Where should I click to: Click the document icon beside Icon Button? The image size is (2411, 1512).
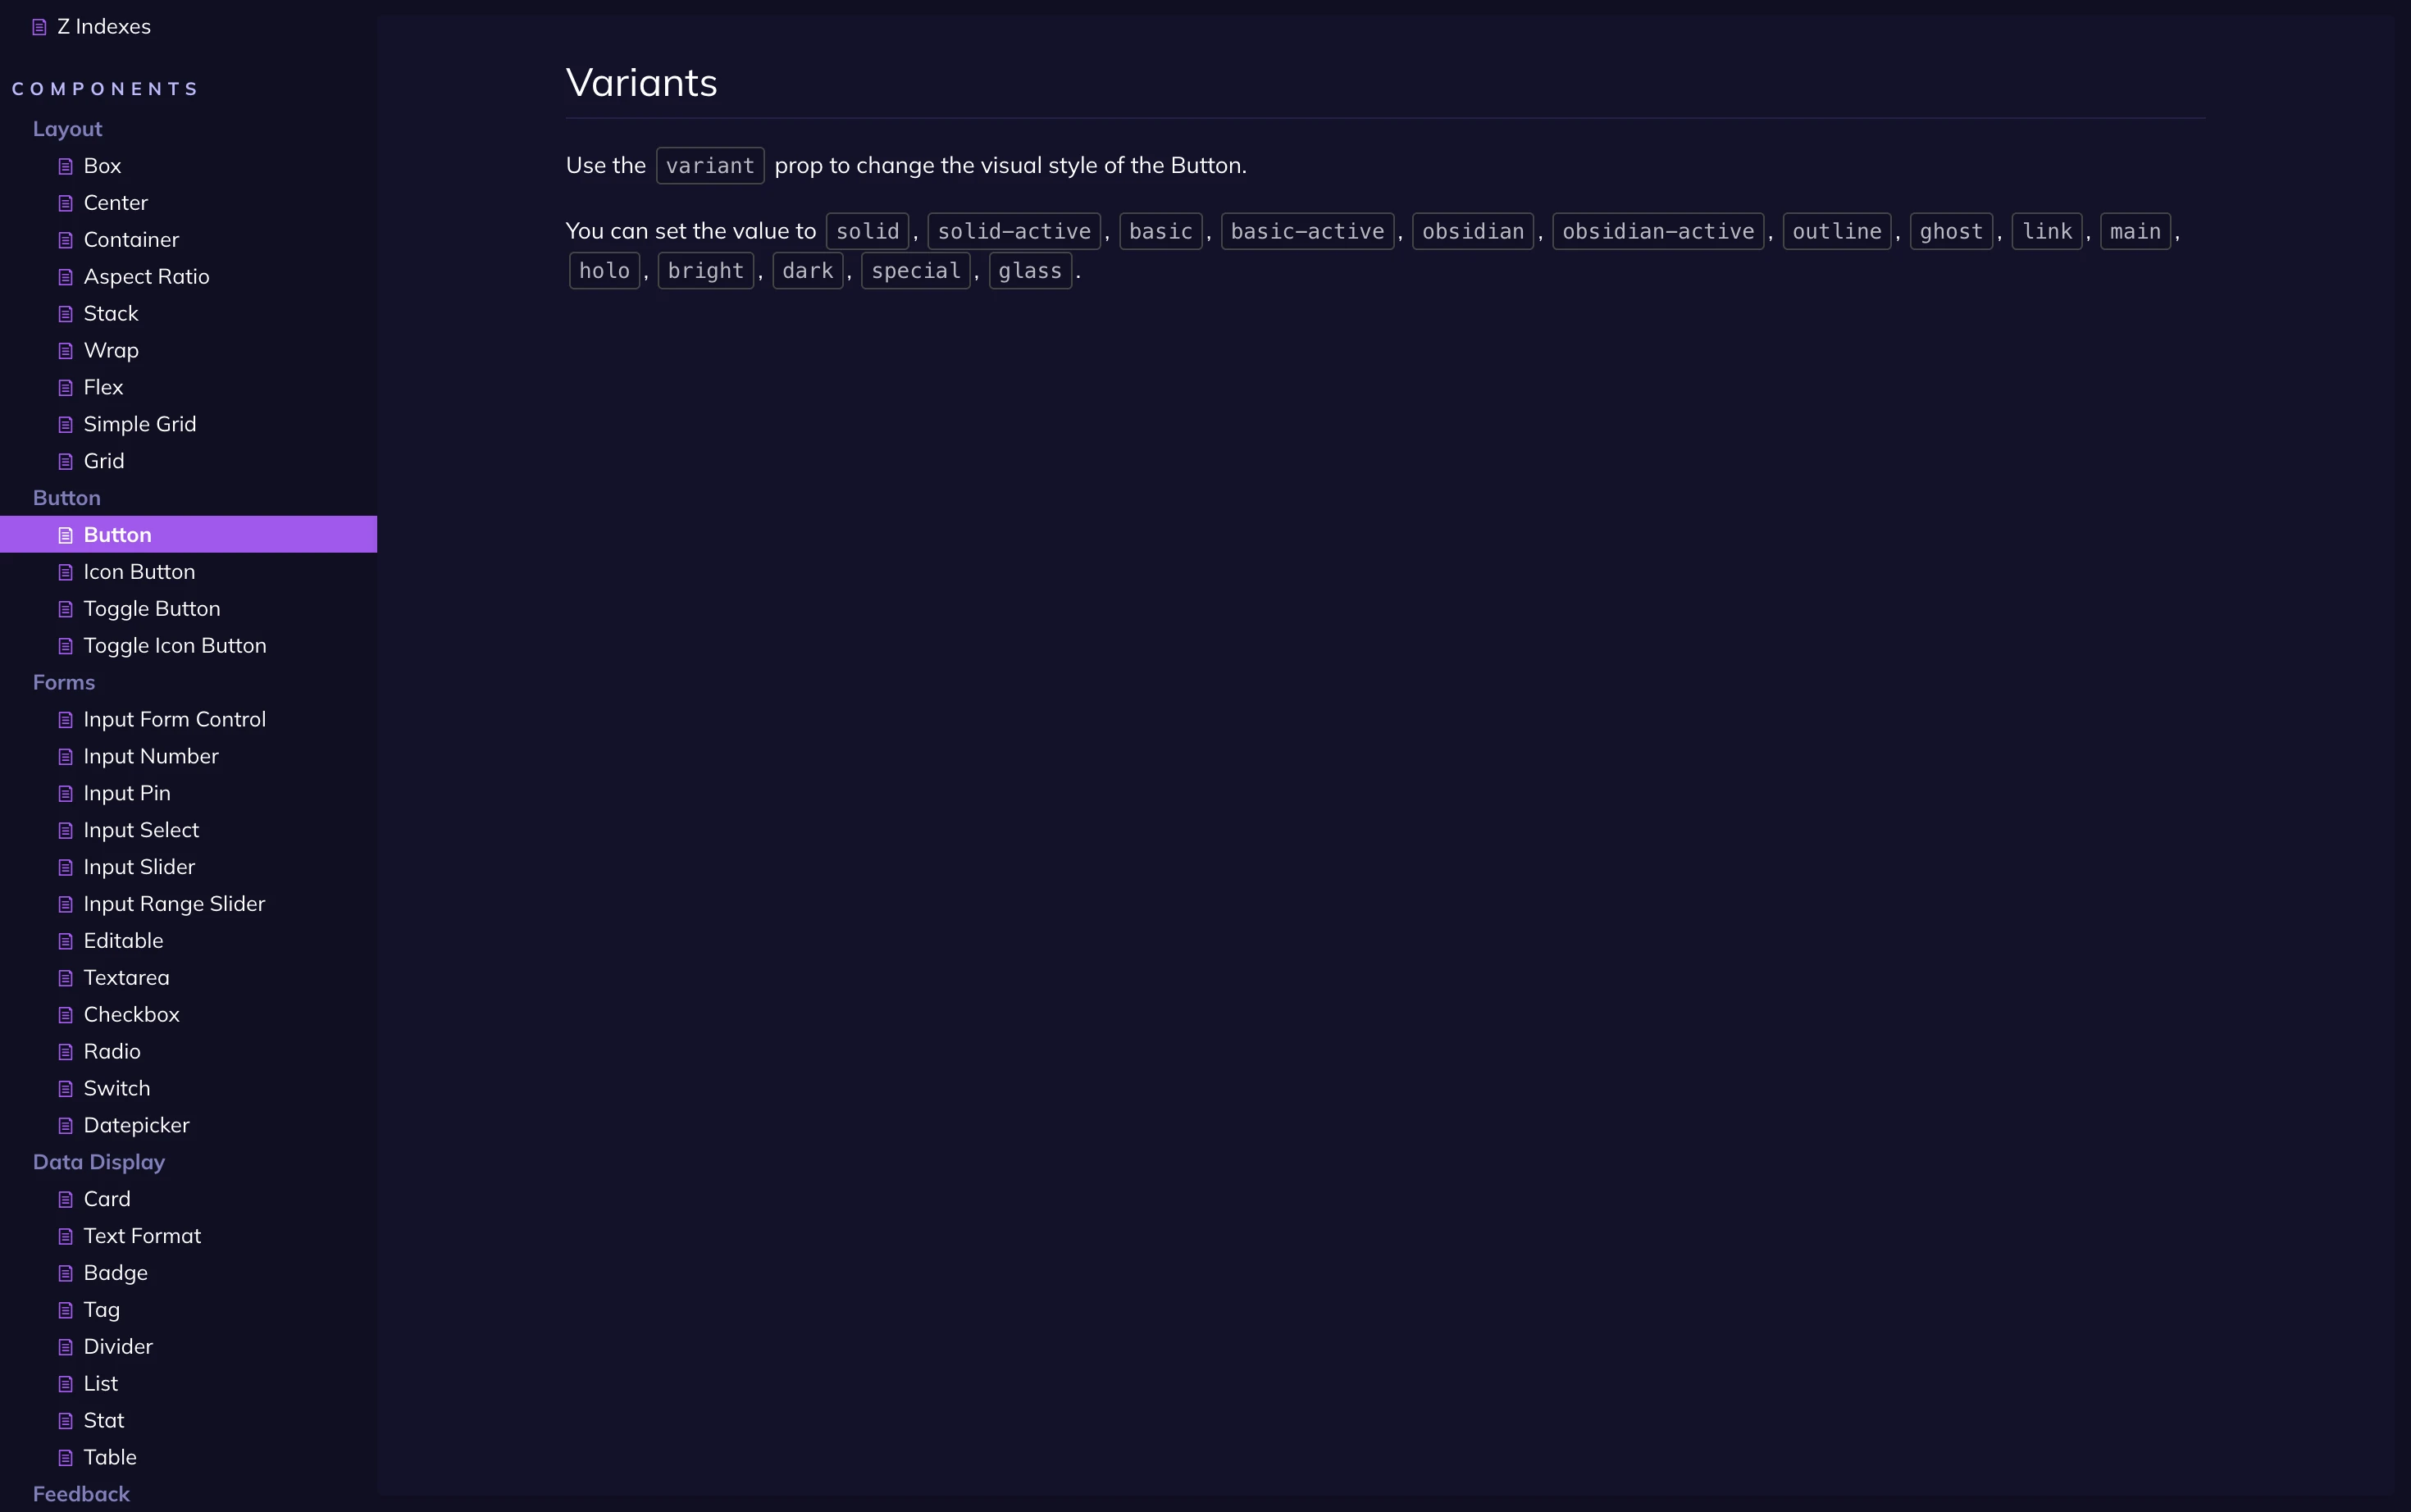(x=66, y=572)
